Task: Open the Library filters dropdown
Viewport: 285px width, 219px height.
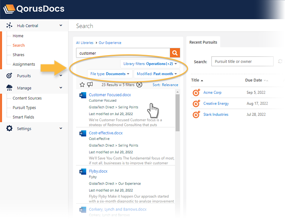Action: pyautogui.click(x=150, y=64)
